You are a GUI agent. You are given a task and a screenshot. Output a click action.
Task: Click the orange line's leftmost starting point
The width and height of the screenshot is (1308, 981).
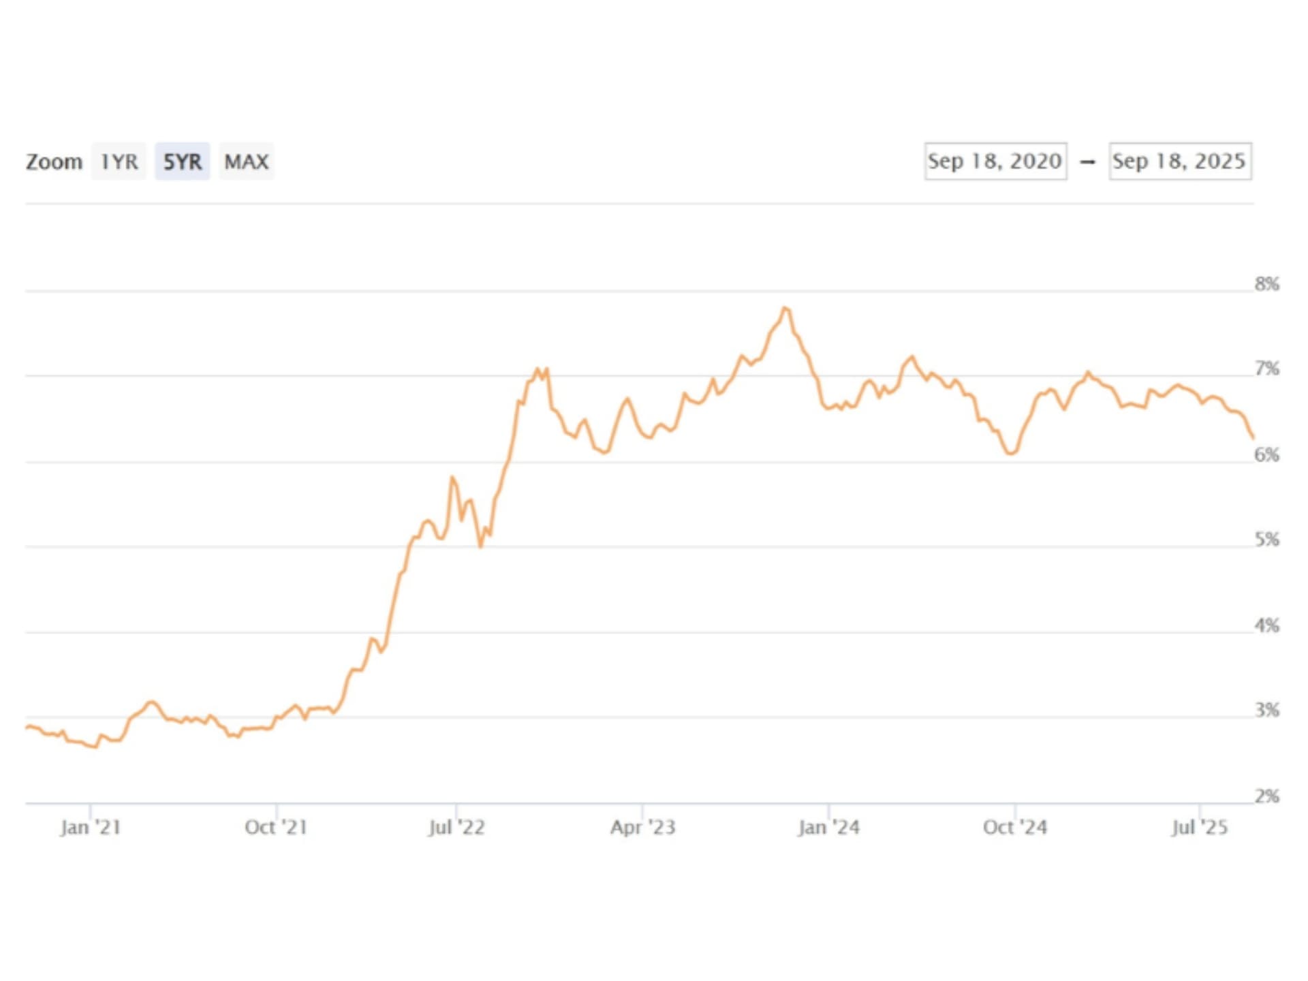point(27,727)
